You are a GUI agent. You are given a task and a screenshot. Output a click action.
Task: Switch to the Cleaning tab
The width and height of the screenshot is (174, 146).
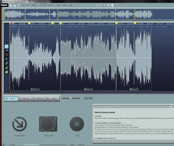(x=25, y=98)
